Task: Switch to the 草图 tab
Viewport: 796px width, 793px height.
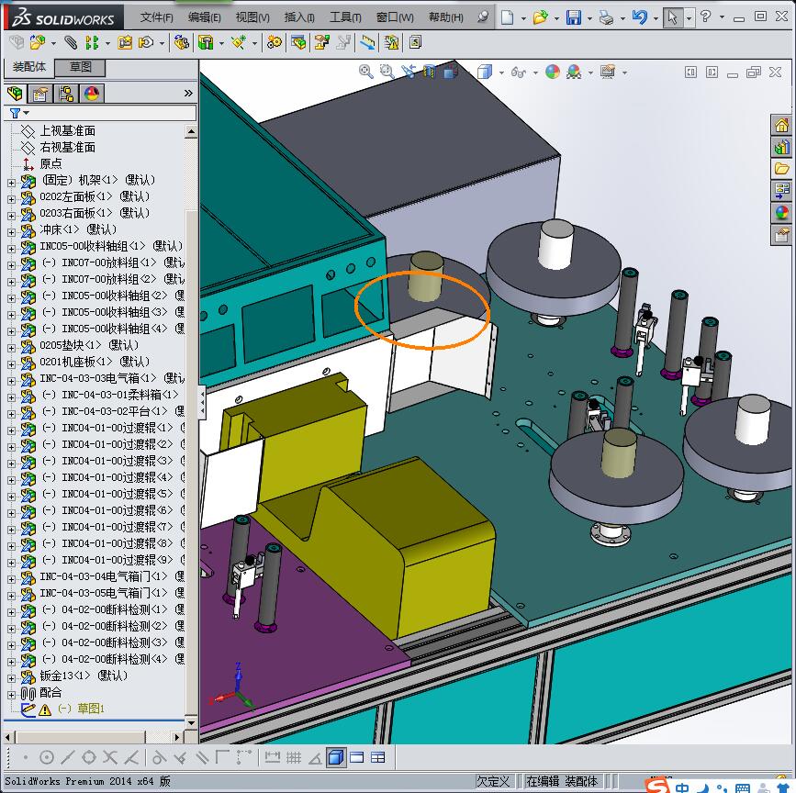Action: tap(80, 67)
